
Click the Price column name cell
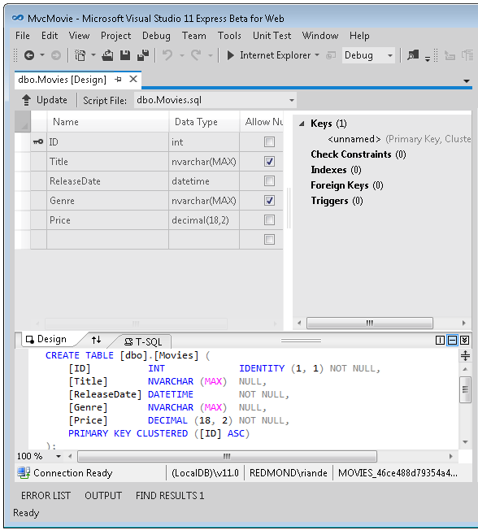click(107, 220)
